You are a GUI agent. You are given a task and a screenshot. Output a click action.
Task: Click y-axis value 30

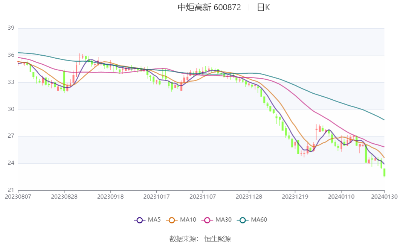click(11, 109)
